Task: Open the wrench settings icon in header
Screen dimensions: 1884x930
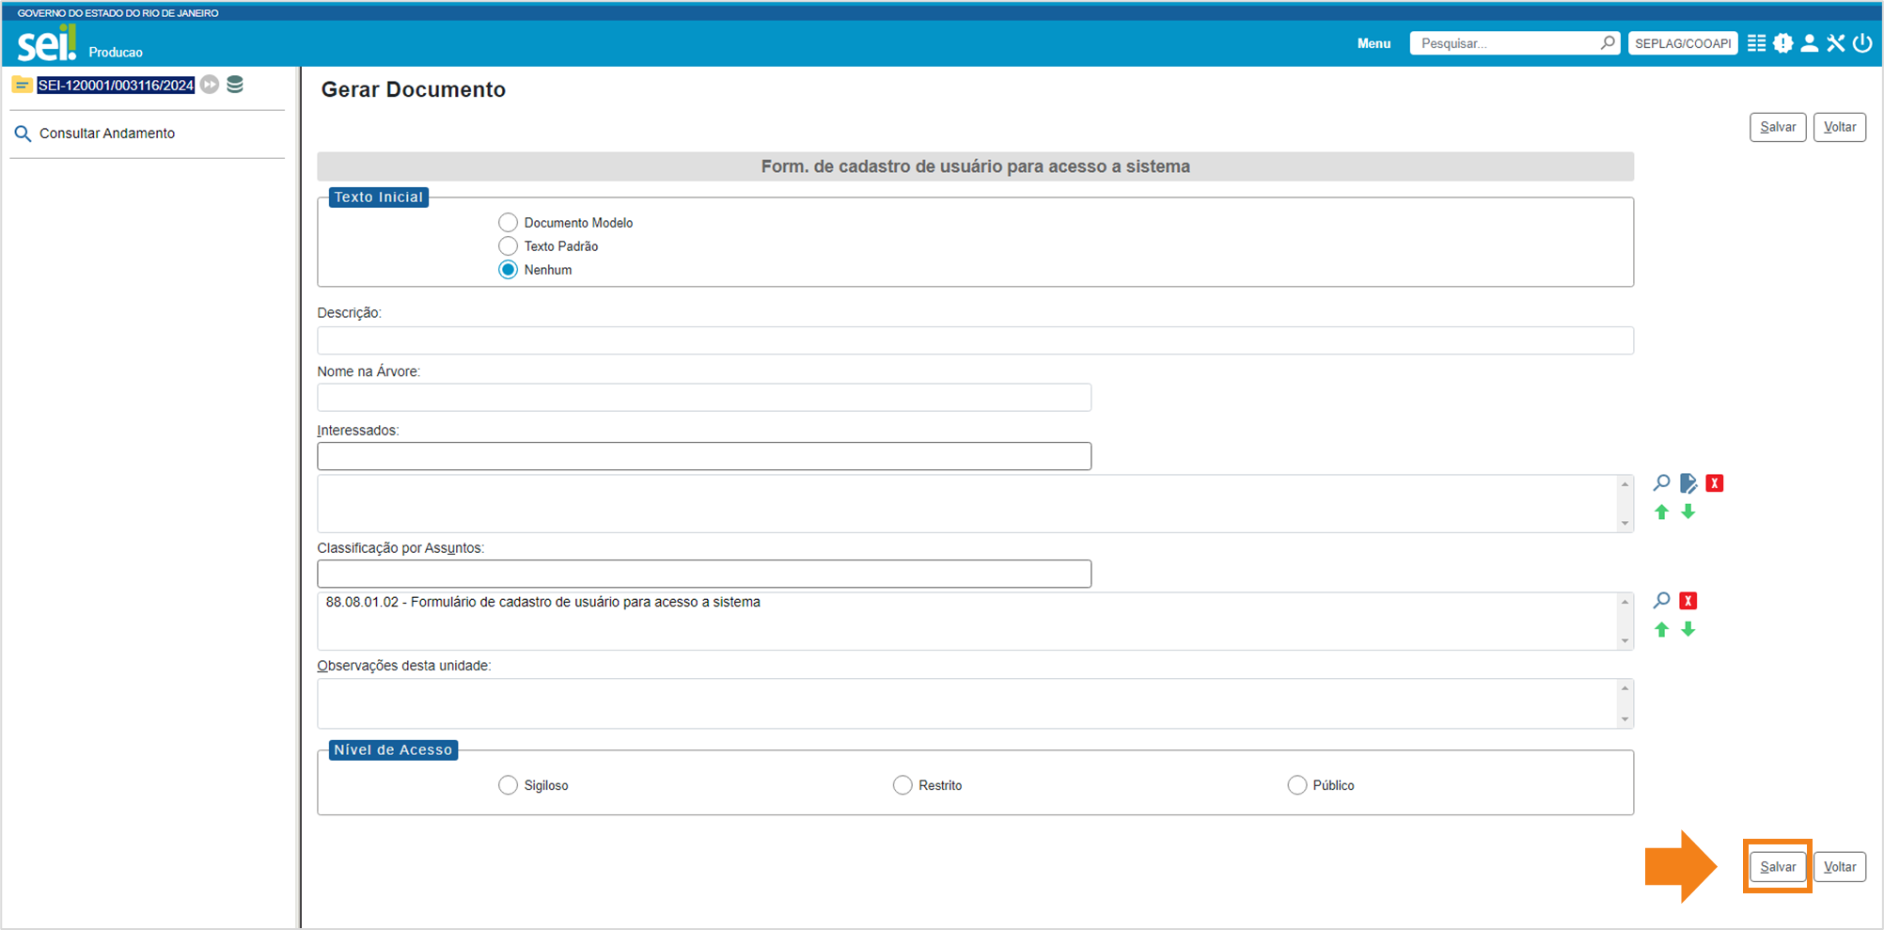Action: [1835, 43]
